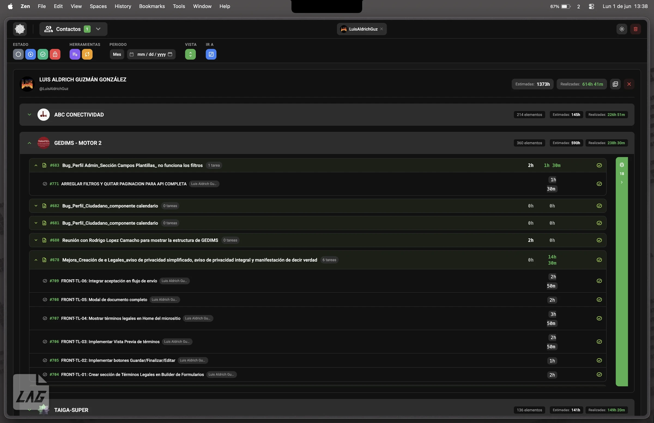
Task: Remove the LuisAldrichGuz filter chip
Action: (382, 29)
